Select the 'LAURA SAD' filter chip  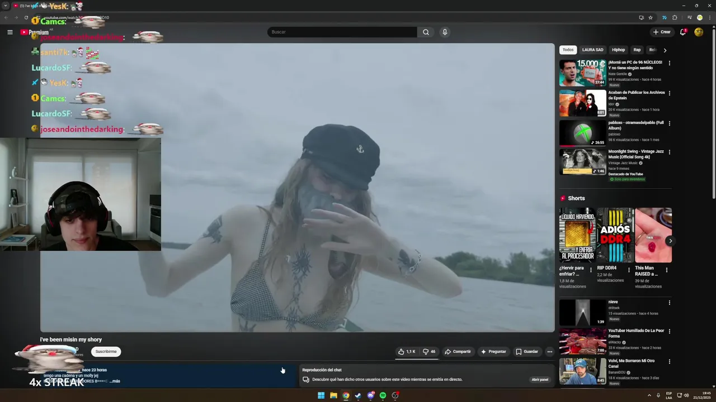tap(592, 50)
